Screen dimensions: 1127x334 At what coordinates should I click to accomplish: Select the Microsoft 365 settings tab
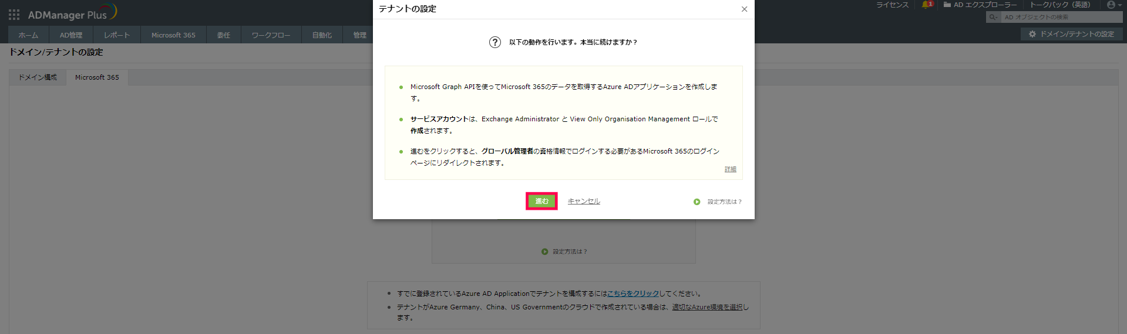(x=97, y=77)
